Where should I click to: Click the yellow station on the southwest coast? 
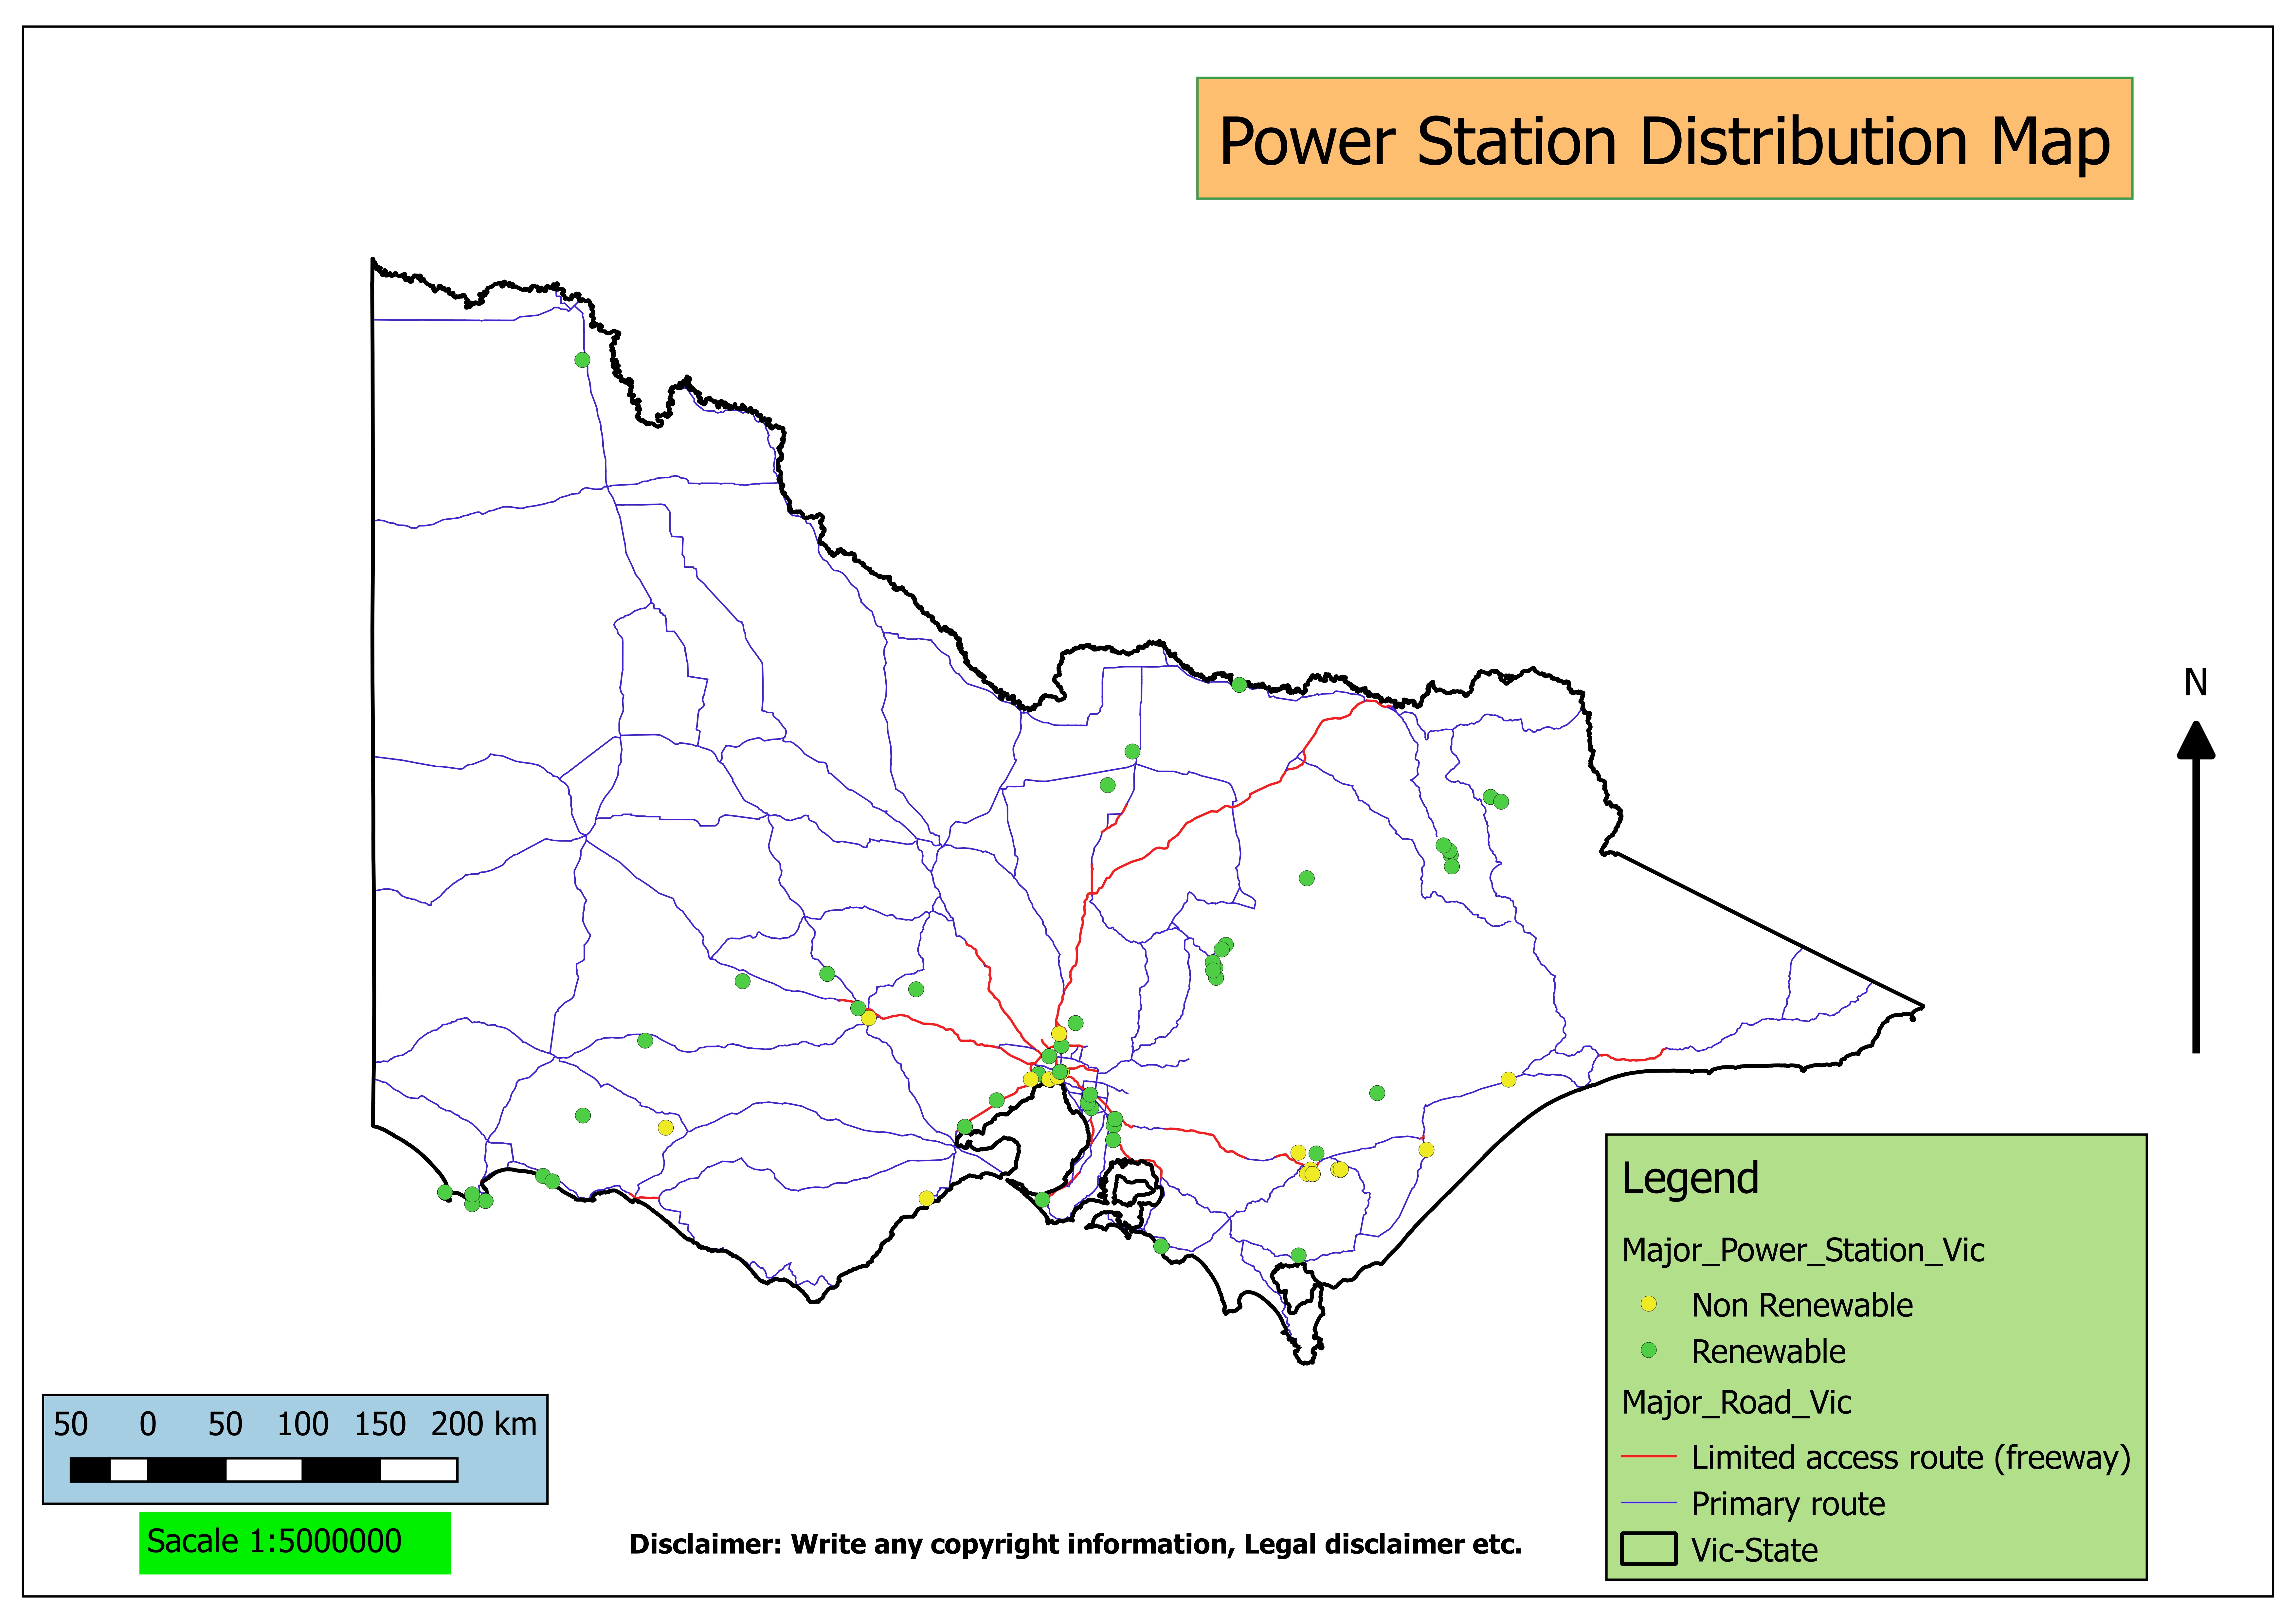point(926,1198)
